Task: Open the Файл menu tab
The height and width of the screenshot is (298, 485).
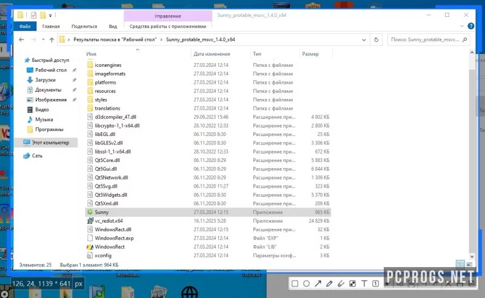Action: (x=25, y=26)
